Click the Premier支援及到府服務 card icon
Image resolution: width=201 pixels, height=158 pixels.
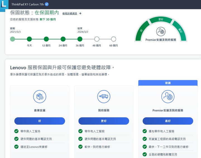tap(168, 96)
